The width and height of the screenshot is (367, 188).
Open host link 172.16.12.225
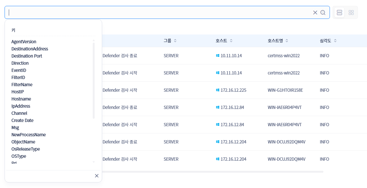(x=233, y=90)
